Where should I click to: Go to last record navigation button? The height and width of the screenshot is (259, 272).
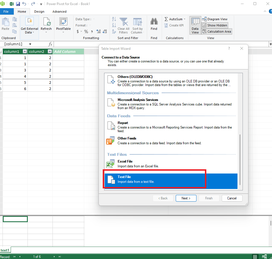coord(60,256)
